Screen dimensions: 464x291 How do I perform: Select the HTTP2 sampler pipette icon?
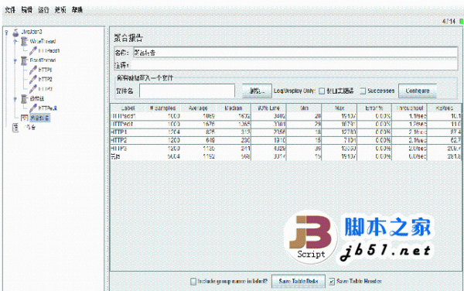33,79
